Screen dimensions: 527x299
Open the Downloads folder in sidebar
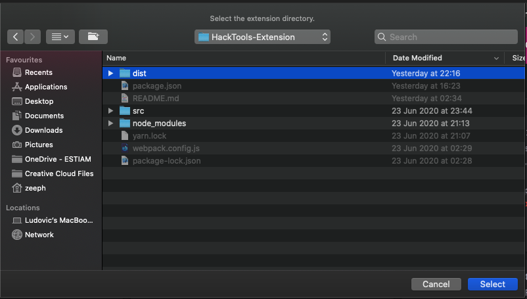click(43, 130)
